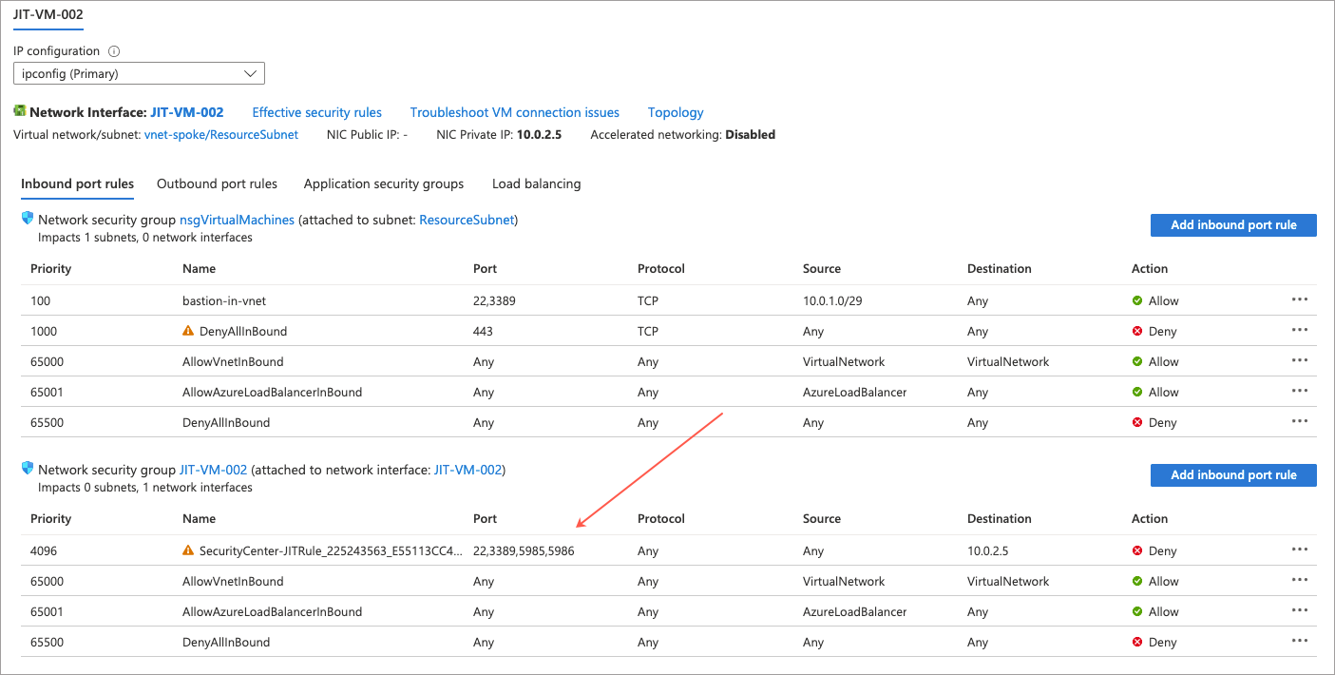Open the ResourceSubnet link in NSG heading
This screenshot has height=675, width=1335.
(467, 220)
